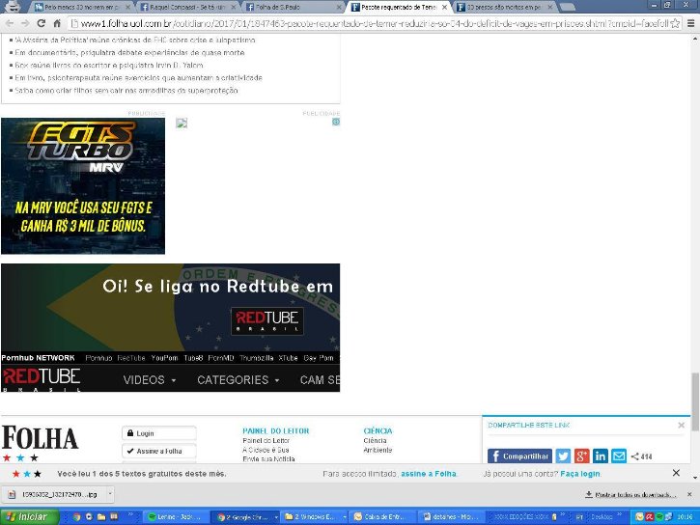Switch to the '33 presos são mortos' tab
Viewport: 700px width, 525px height.
tap(503, 7)
